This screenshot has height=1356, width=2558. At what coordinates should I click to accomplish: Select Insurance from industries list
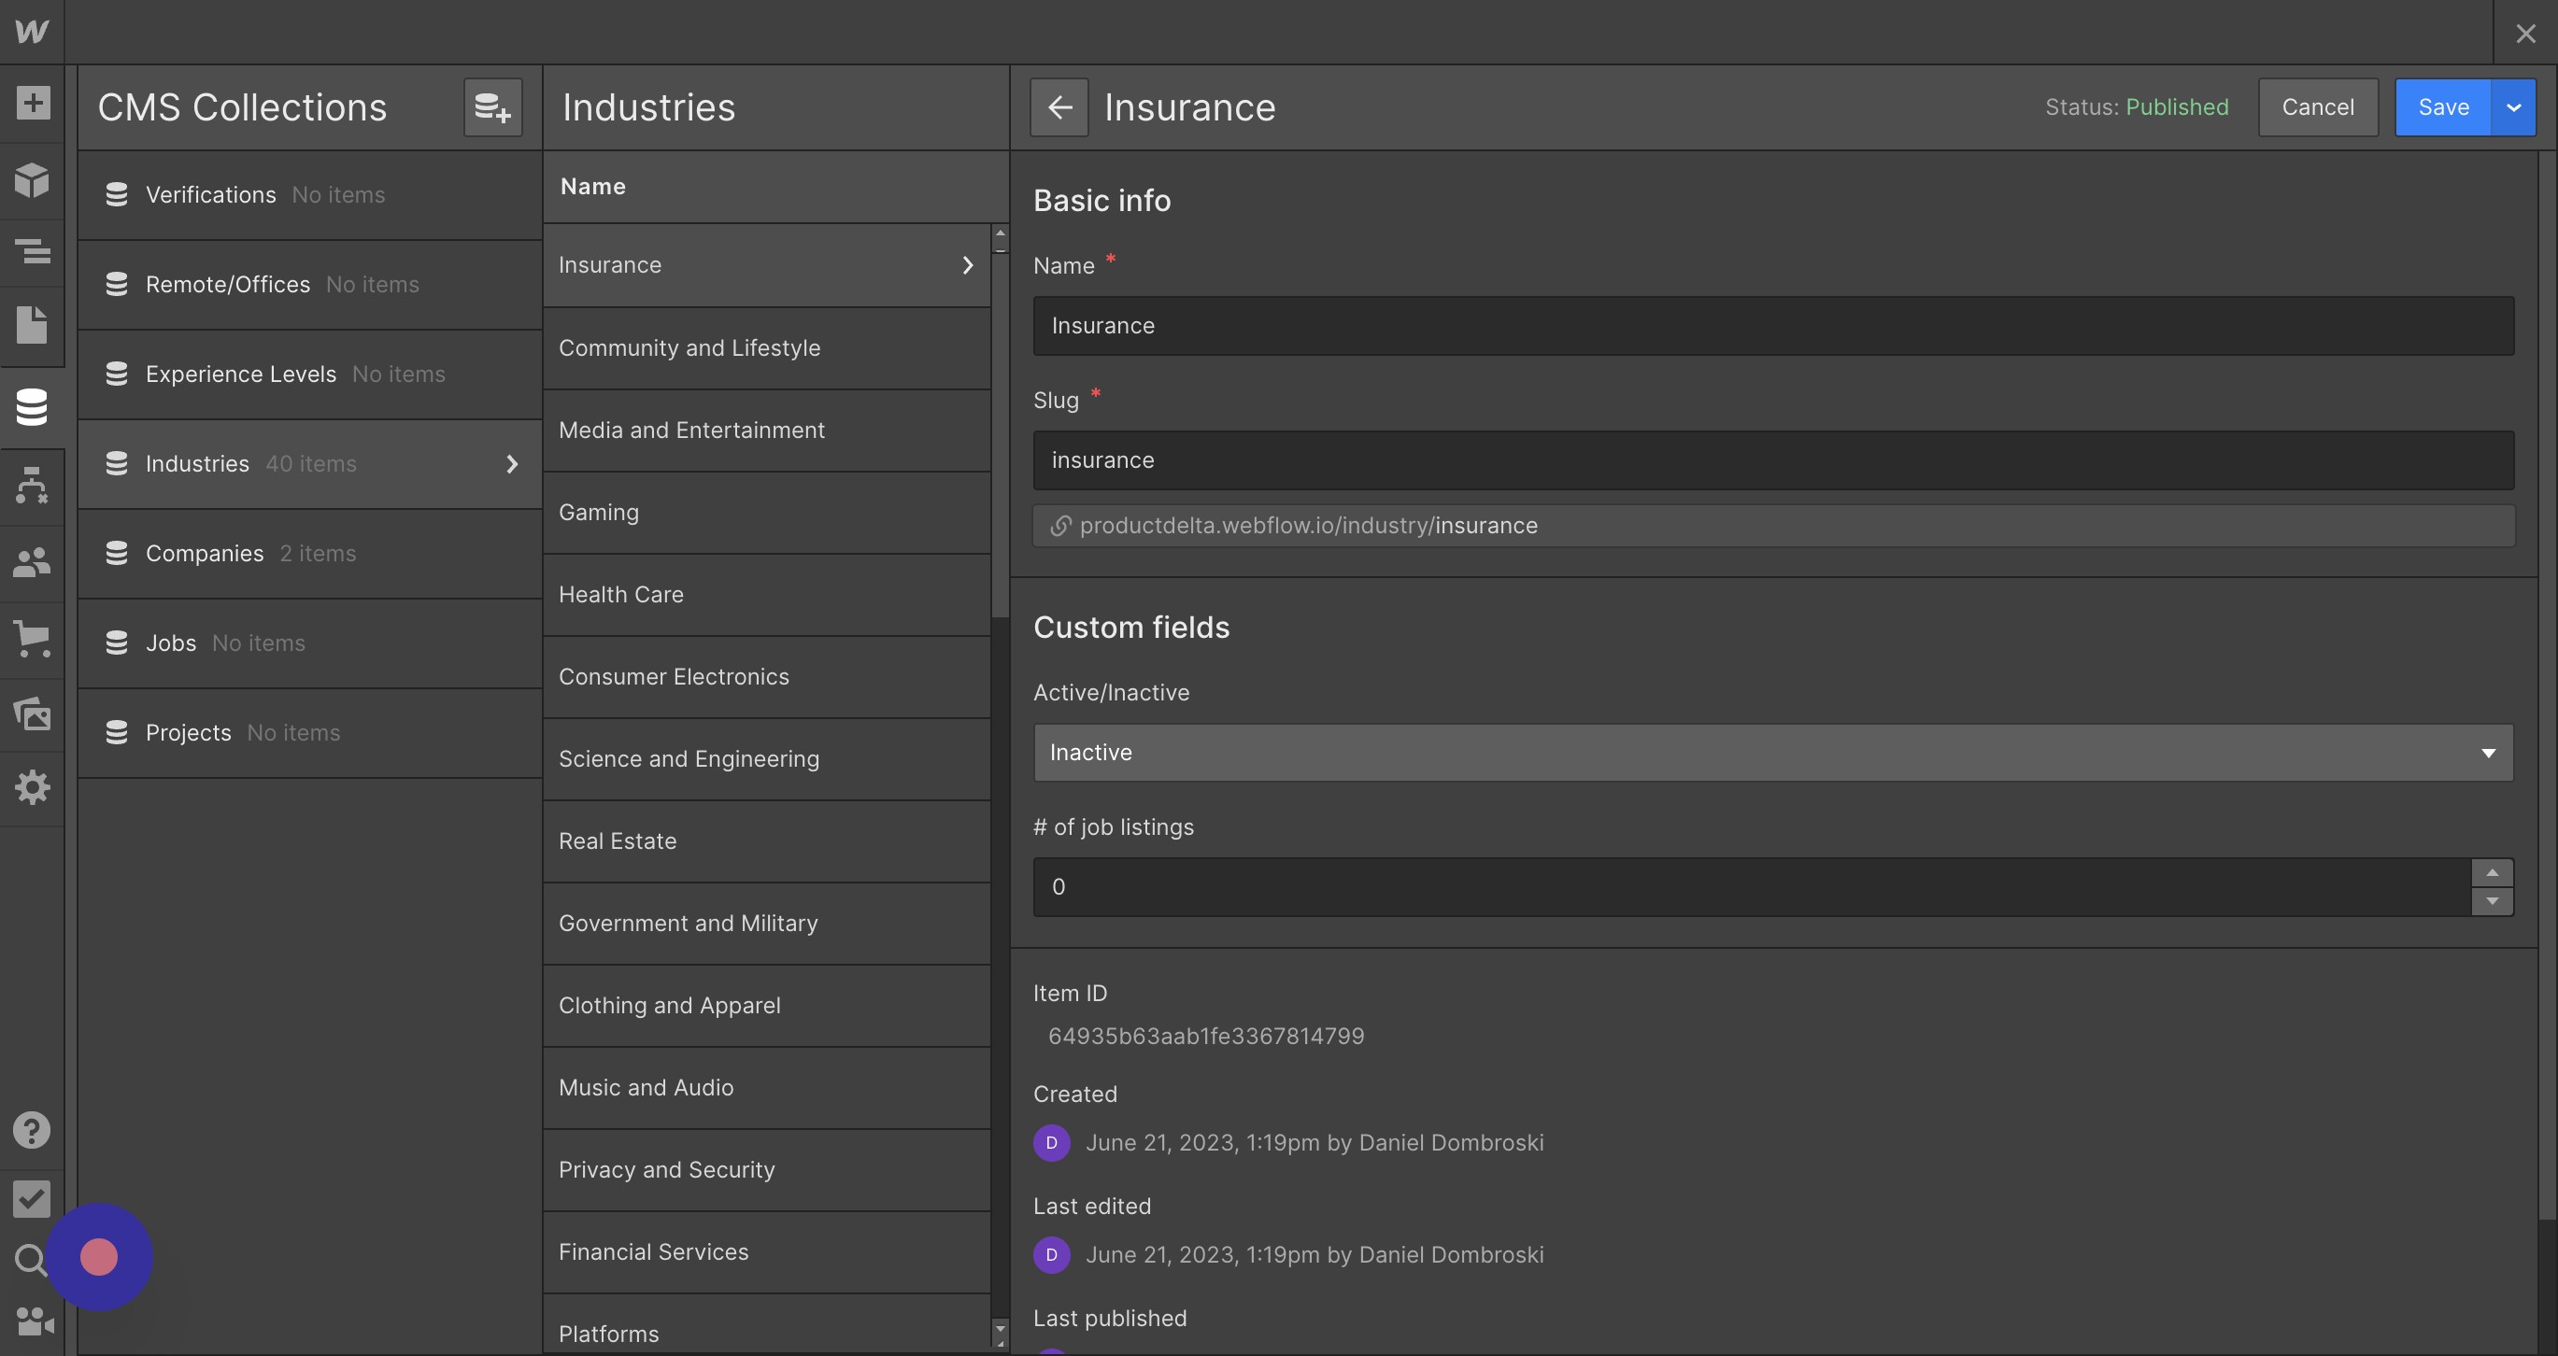(x=766, y=263)
